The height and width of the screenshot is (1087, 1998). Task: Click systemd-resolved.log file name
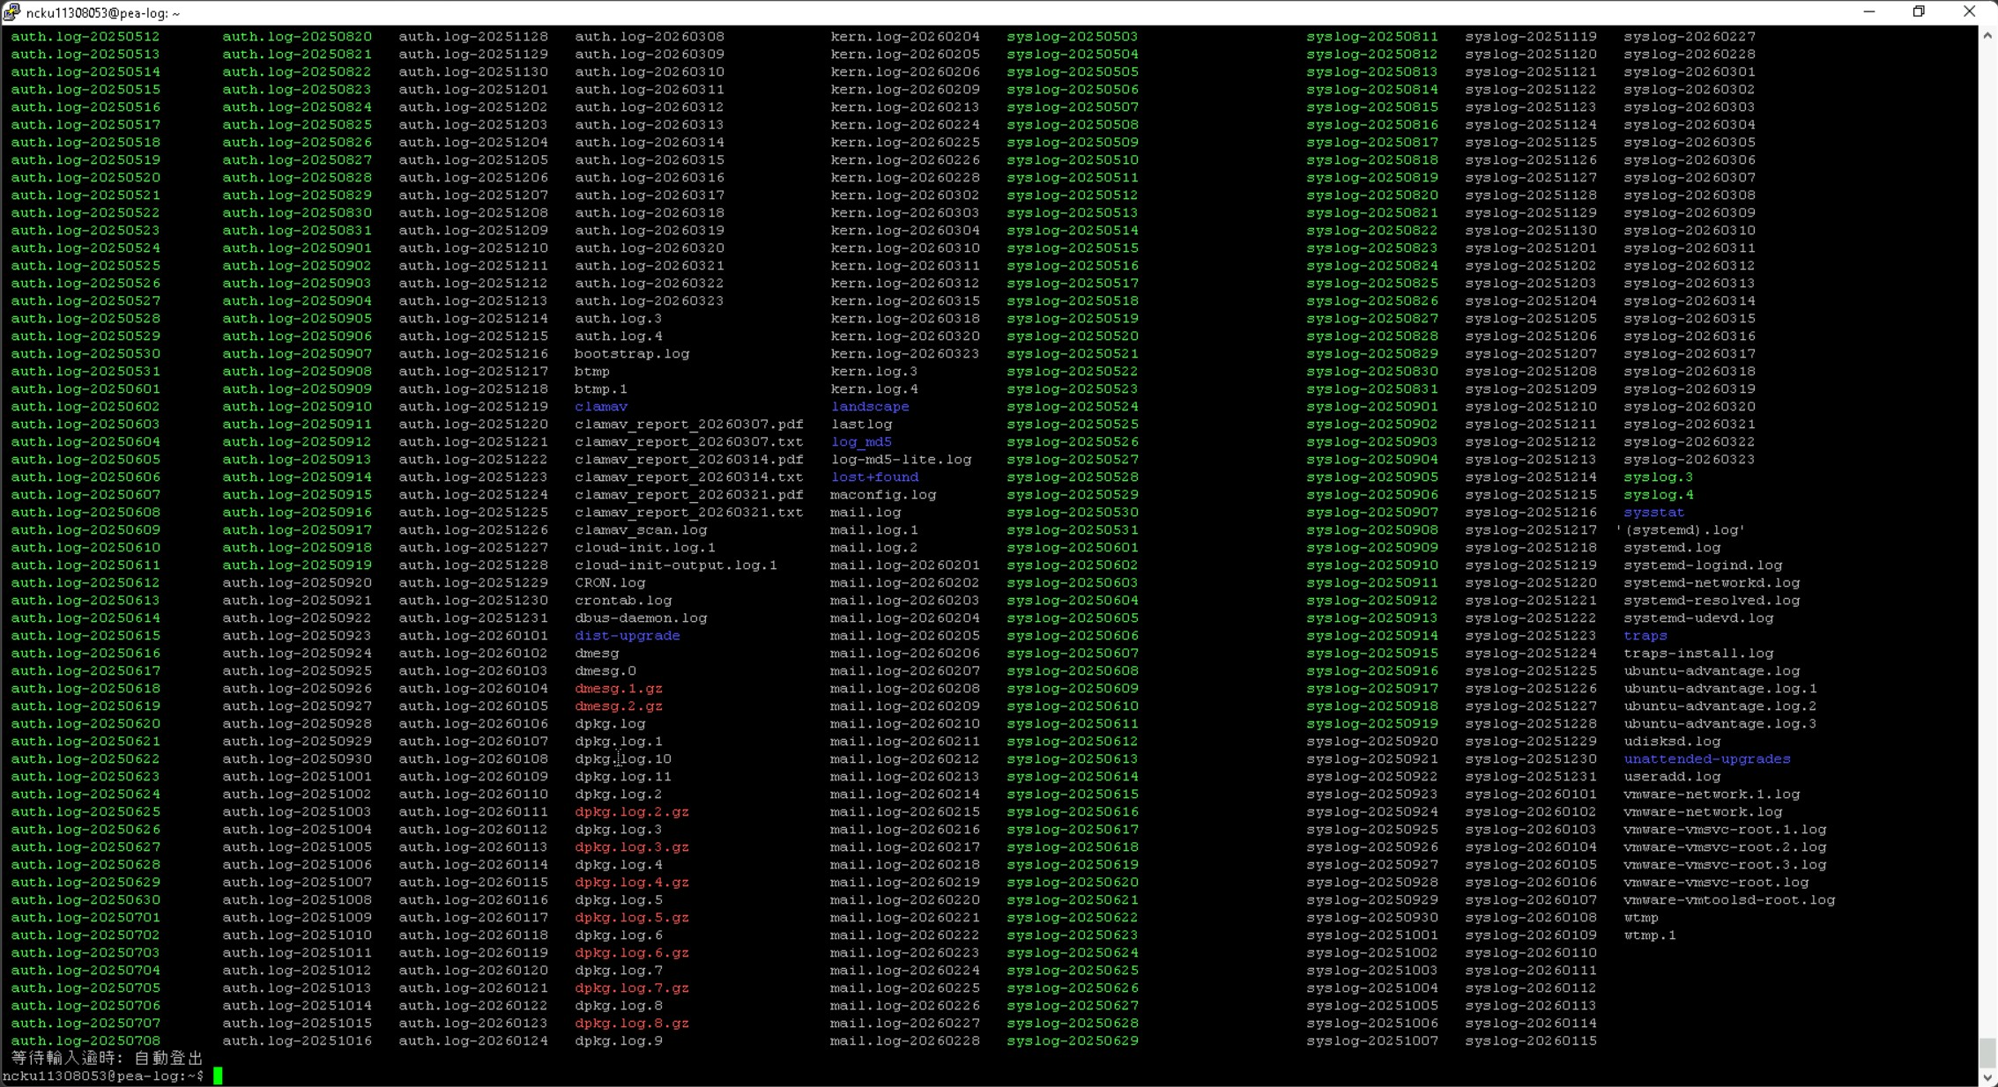tap(1712, 600)
